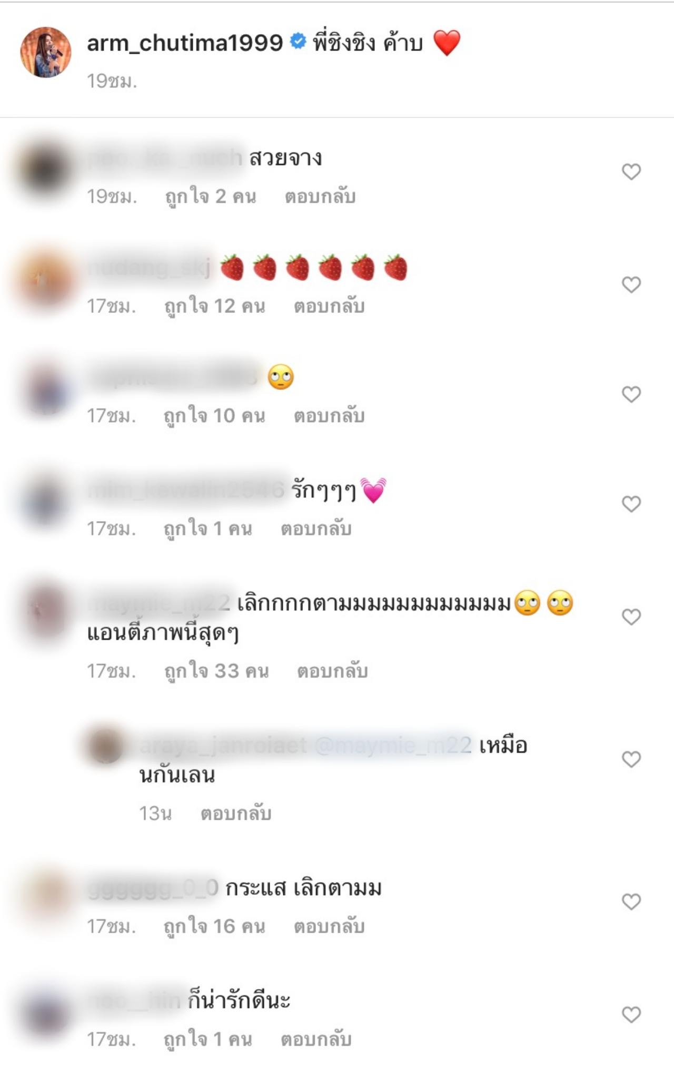The width and height of the screenshot is (674, 1086).
Task: Like the เลิกกกกตามมม comment with 33 likes
Action: point(631,617)
